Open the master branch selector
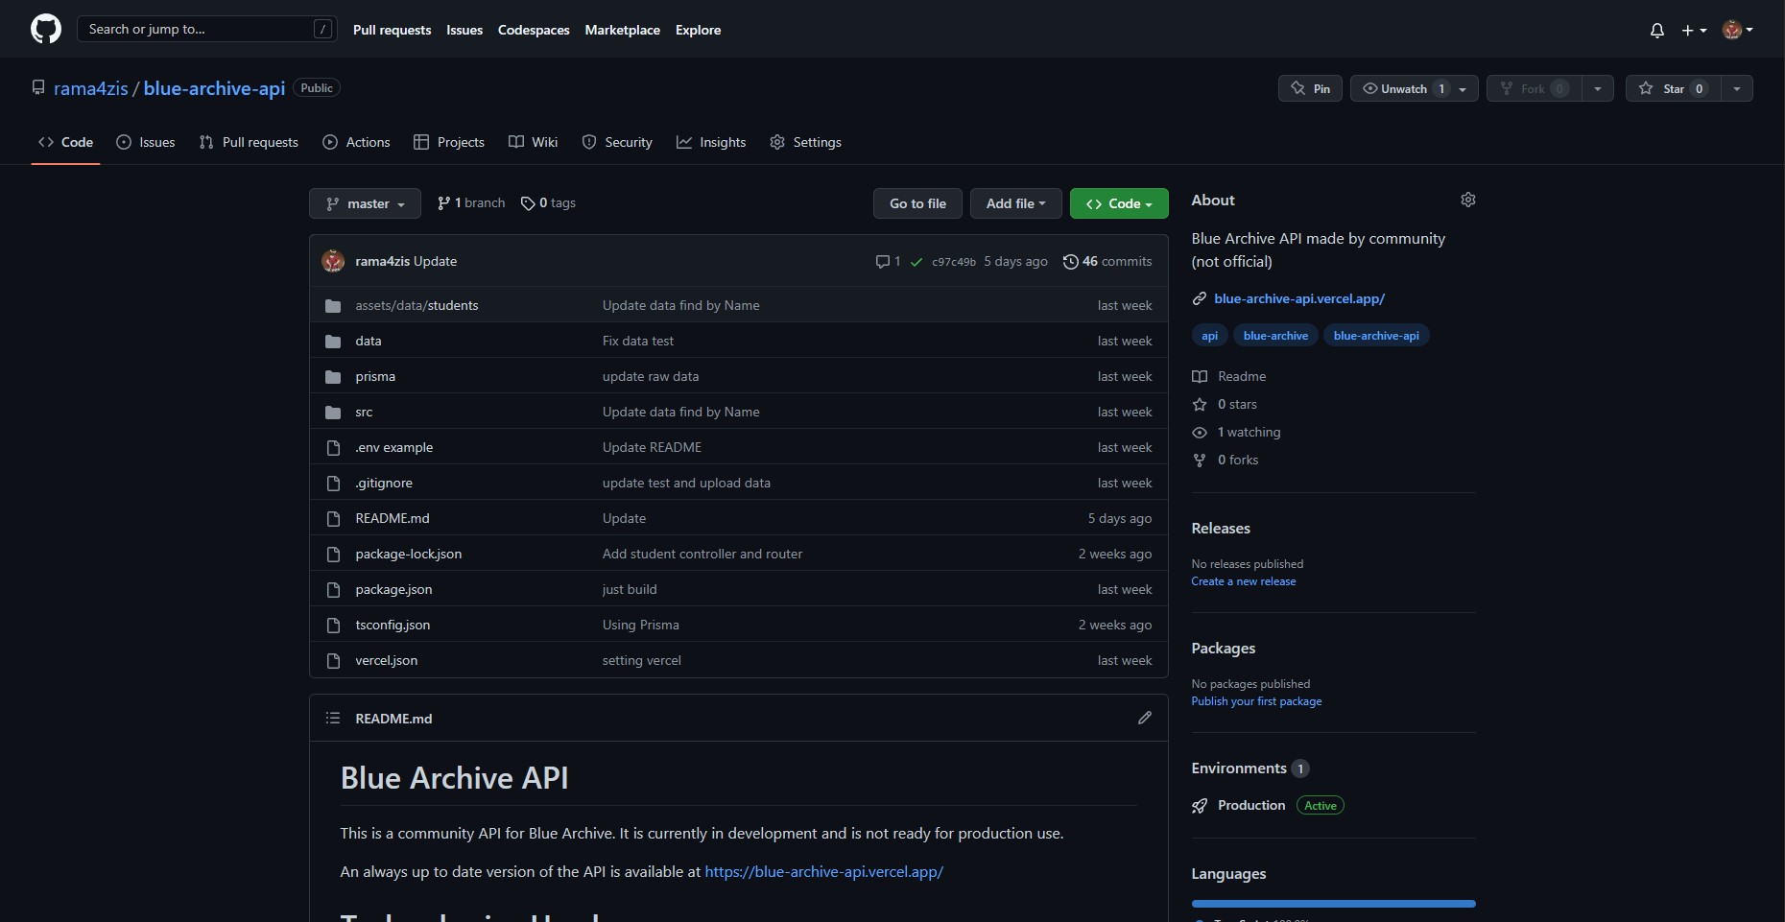Screen dimensions: 1785x922 (x=364, y=203)
